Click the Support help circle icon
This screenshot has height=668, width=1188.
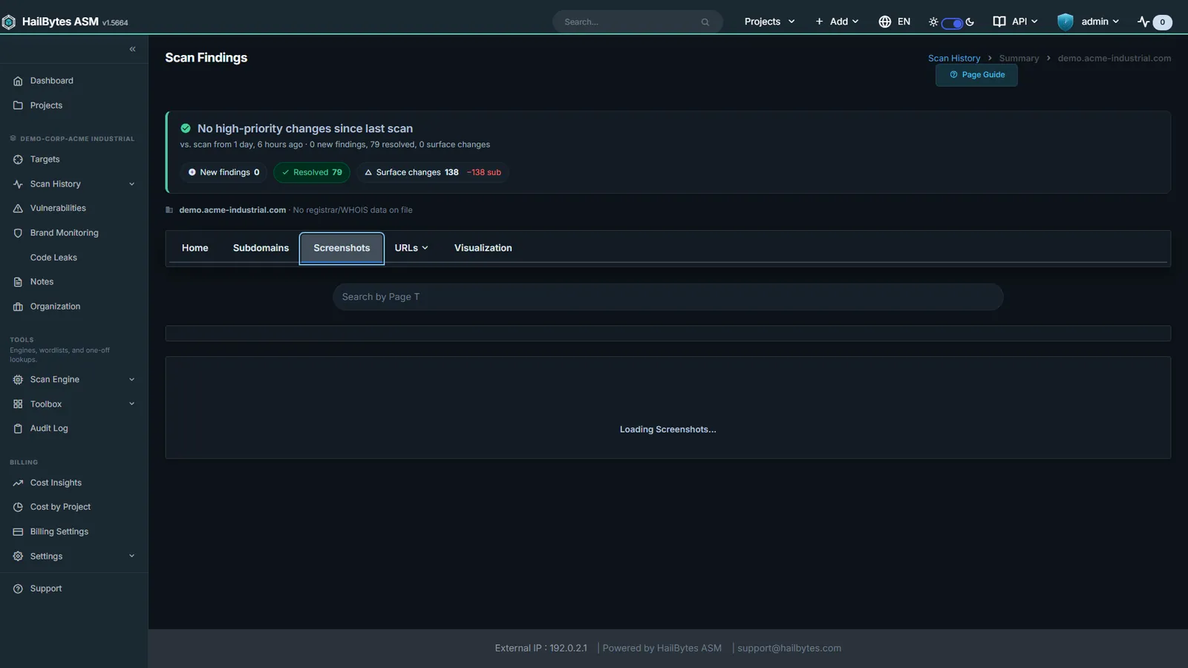[x=18, y=589]
